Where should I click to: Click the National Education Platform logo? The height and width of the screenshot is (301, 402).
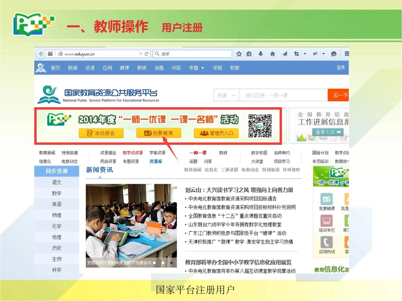(98, 95)
